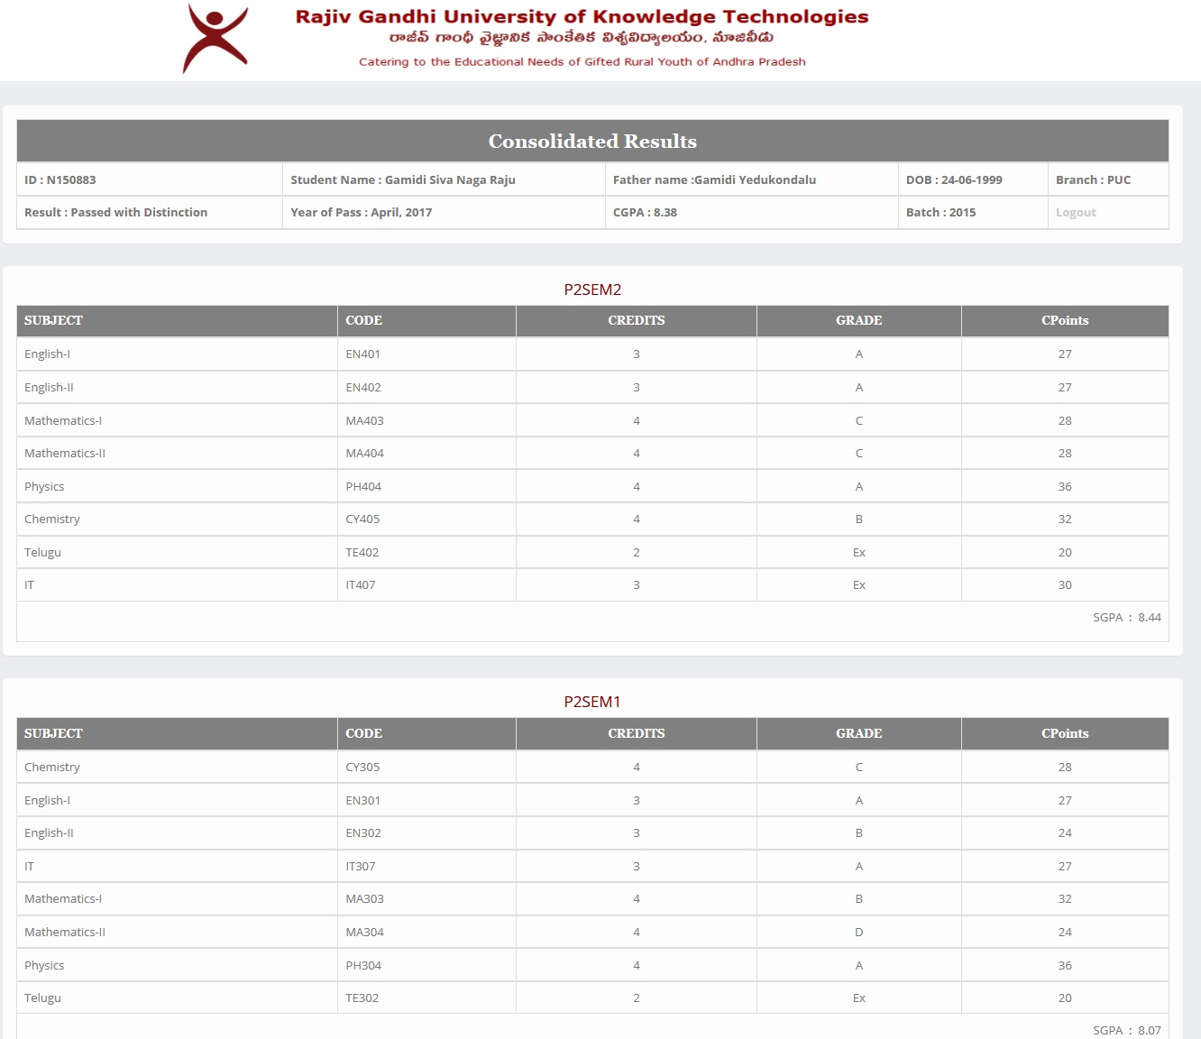Click the Branch : PUC cell
This screenshot has width=1201, height=1039.
coord(1108,179)
